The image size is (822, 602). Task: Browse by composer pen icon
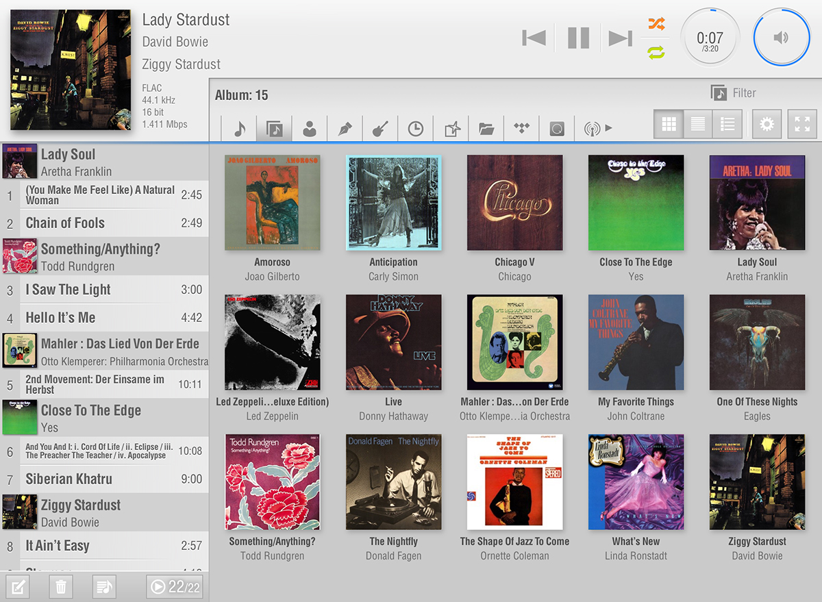tap(345, 128)
